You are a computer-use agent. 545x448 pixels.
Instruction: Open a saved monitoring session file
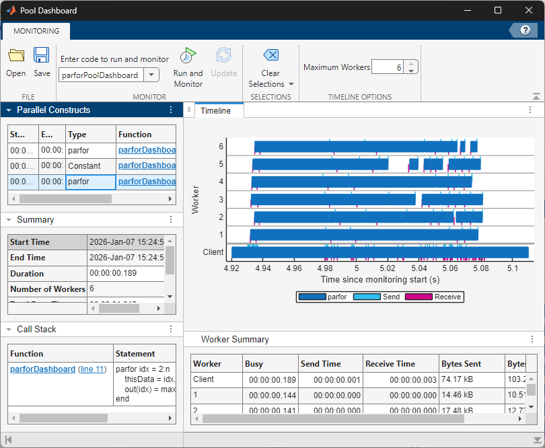coord(16,62)
